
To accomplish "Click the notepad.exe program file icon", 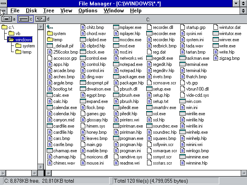I will point(116,64).
